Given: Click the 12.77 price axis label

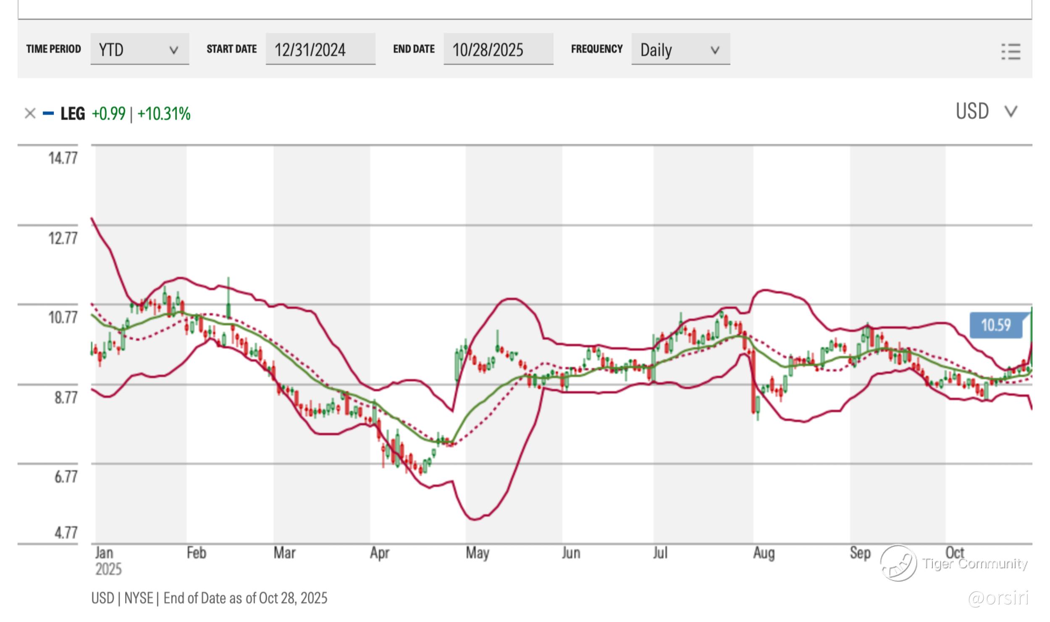Looking at the screenshot, I should tap(63, 238).
